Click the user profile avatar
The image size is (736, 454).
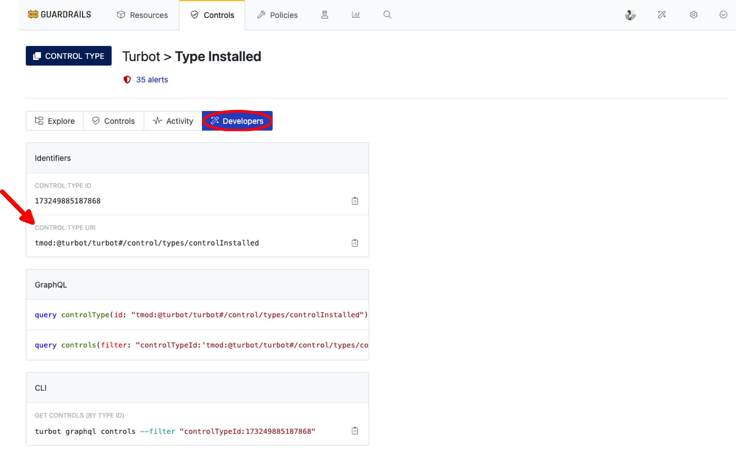[x=630, y=15]
